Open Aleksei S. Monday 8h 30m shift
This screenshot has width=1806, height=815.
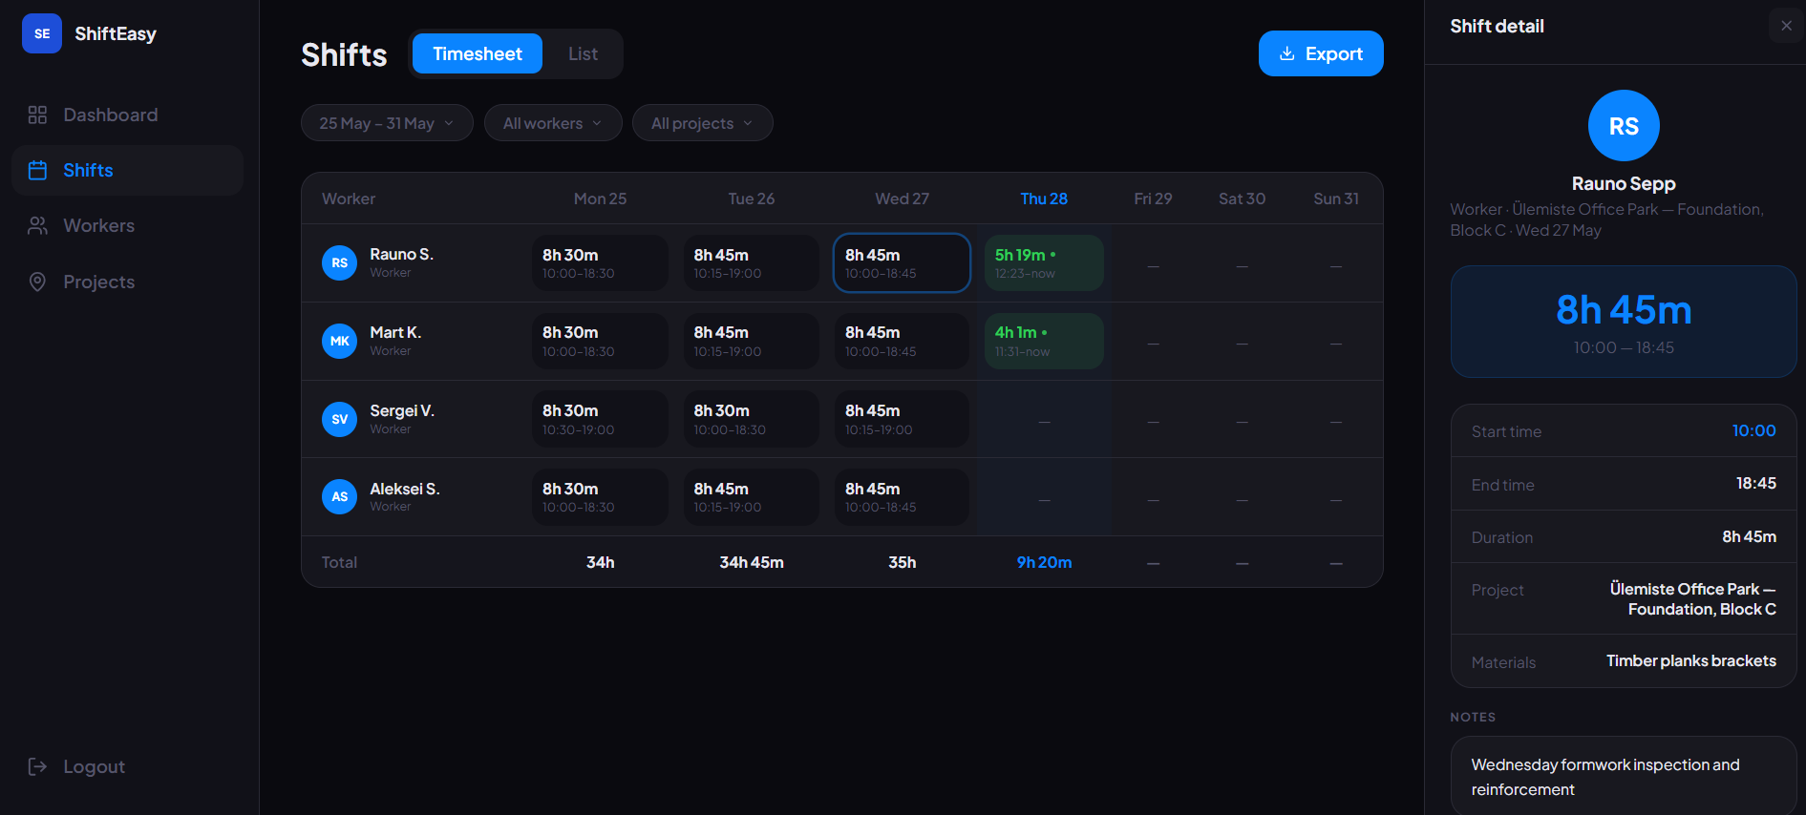point(600,496)
